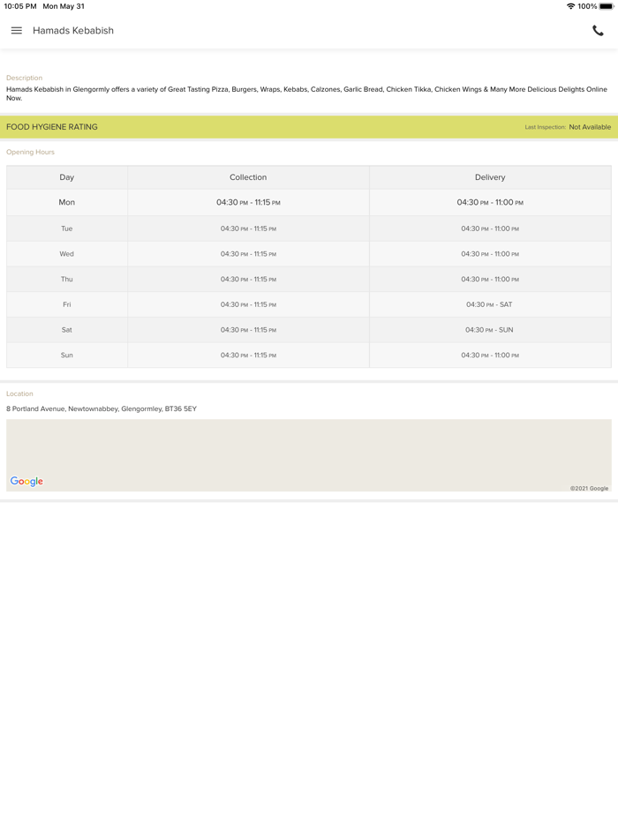Image resolution: width=618 pixels, height=824 pixels.
Task: Open the Google logo on map
Action: [26, 482]
